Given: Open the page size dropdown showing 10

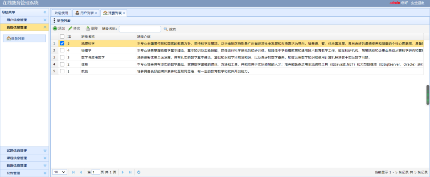Looking at the screenshot, I should [60, 172].
